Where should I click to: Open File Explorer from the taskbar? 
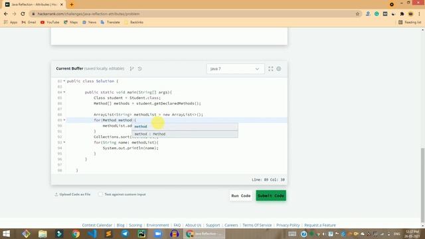[42, 234]
